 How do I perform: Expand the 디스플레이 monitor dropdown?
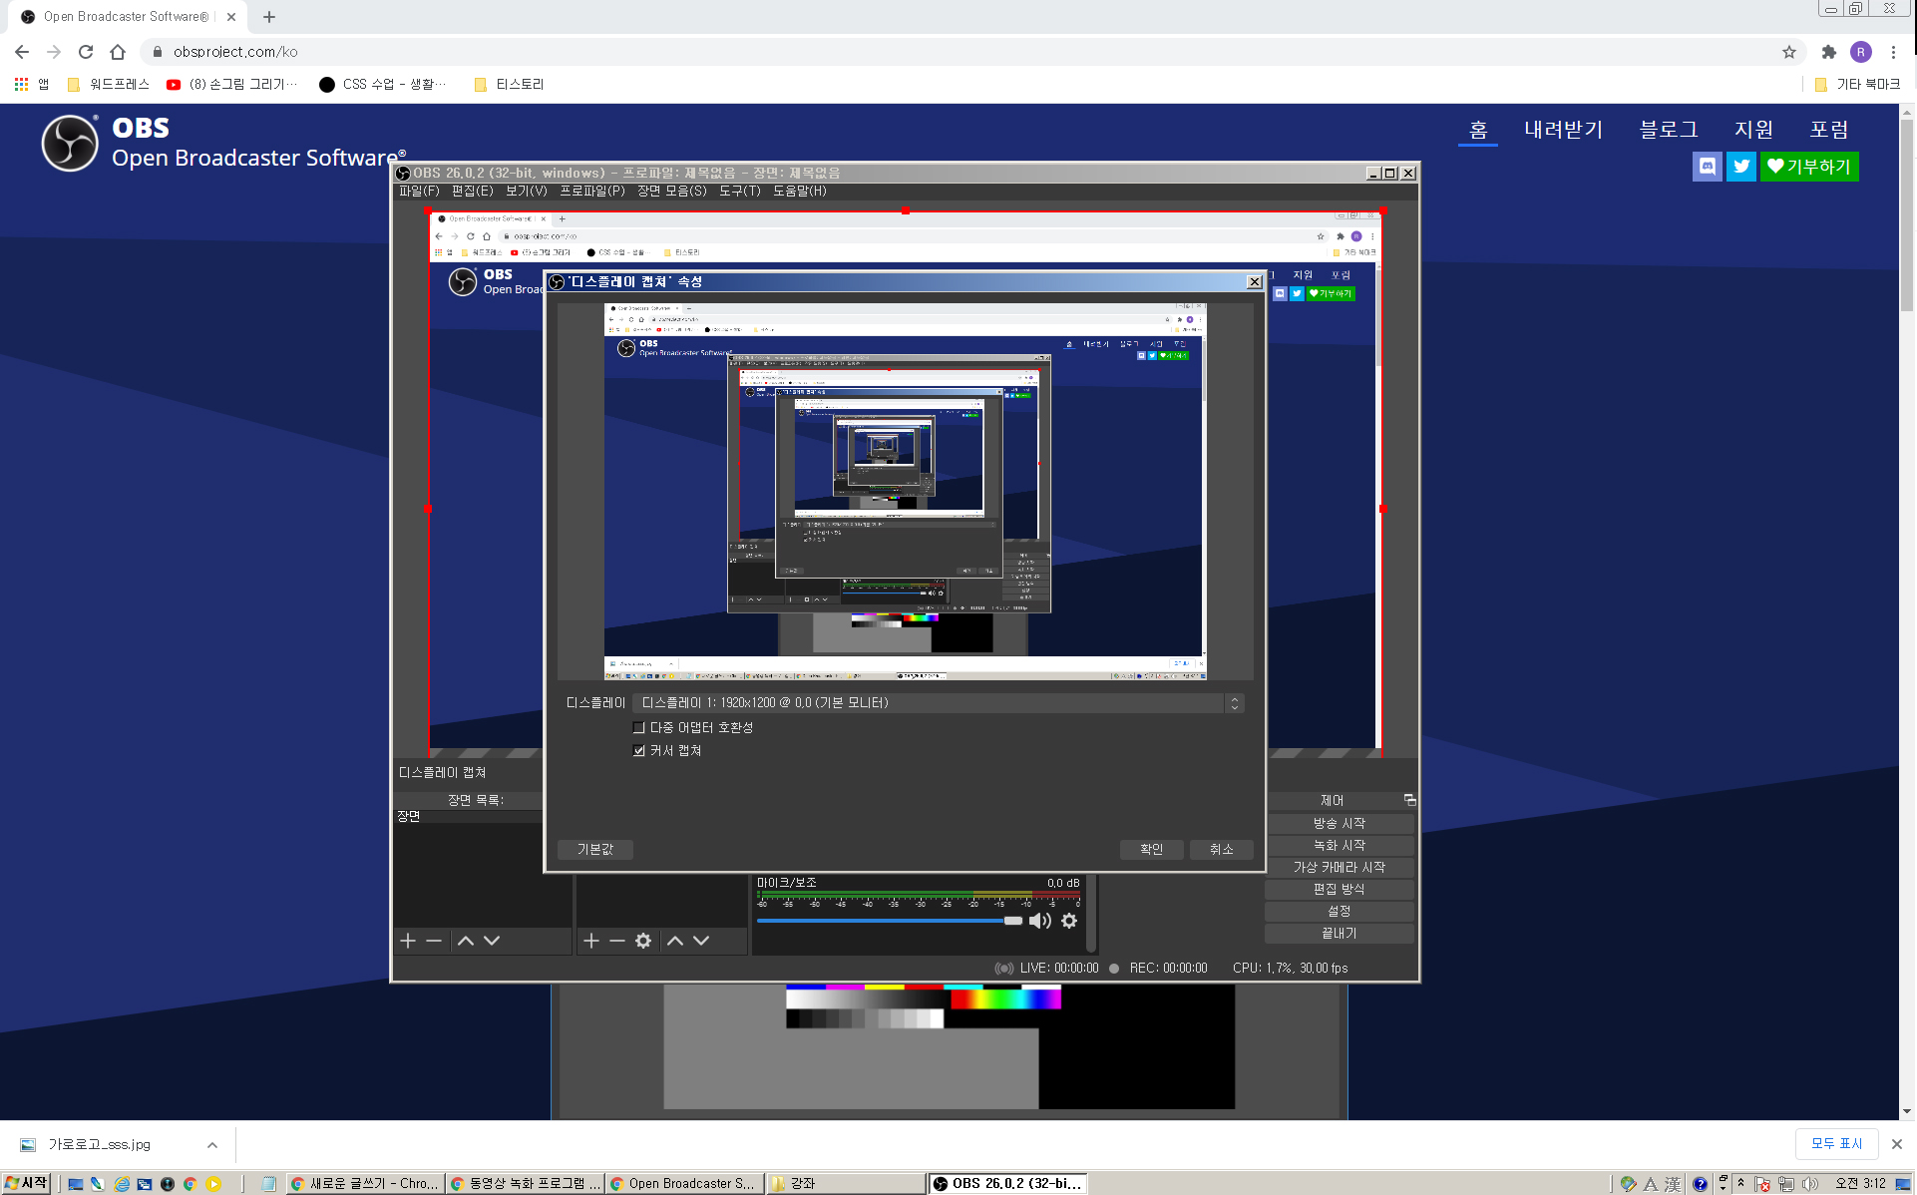(x=1234, y=703)
